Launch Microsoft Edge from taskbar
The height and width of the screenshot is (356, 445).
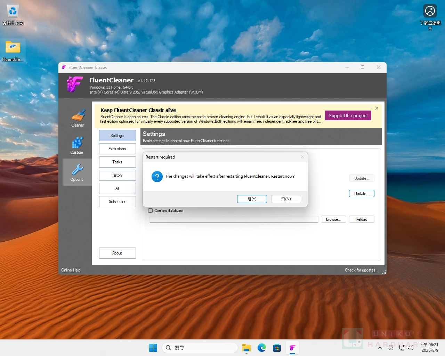click(262, 348)
